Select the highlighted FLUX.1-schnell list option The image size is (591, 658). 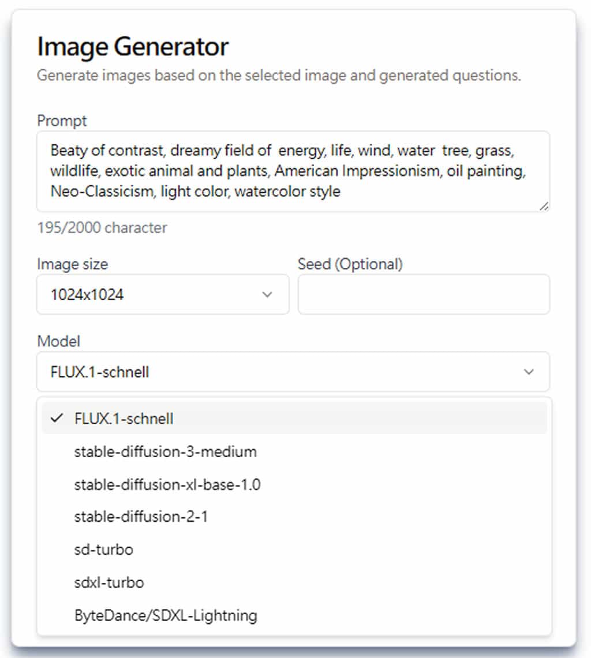click(x=294, y=418)
